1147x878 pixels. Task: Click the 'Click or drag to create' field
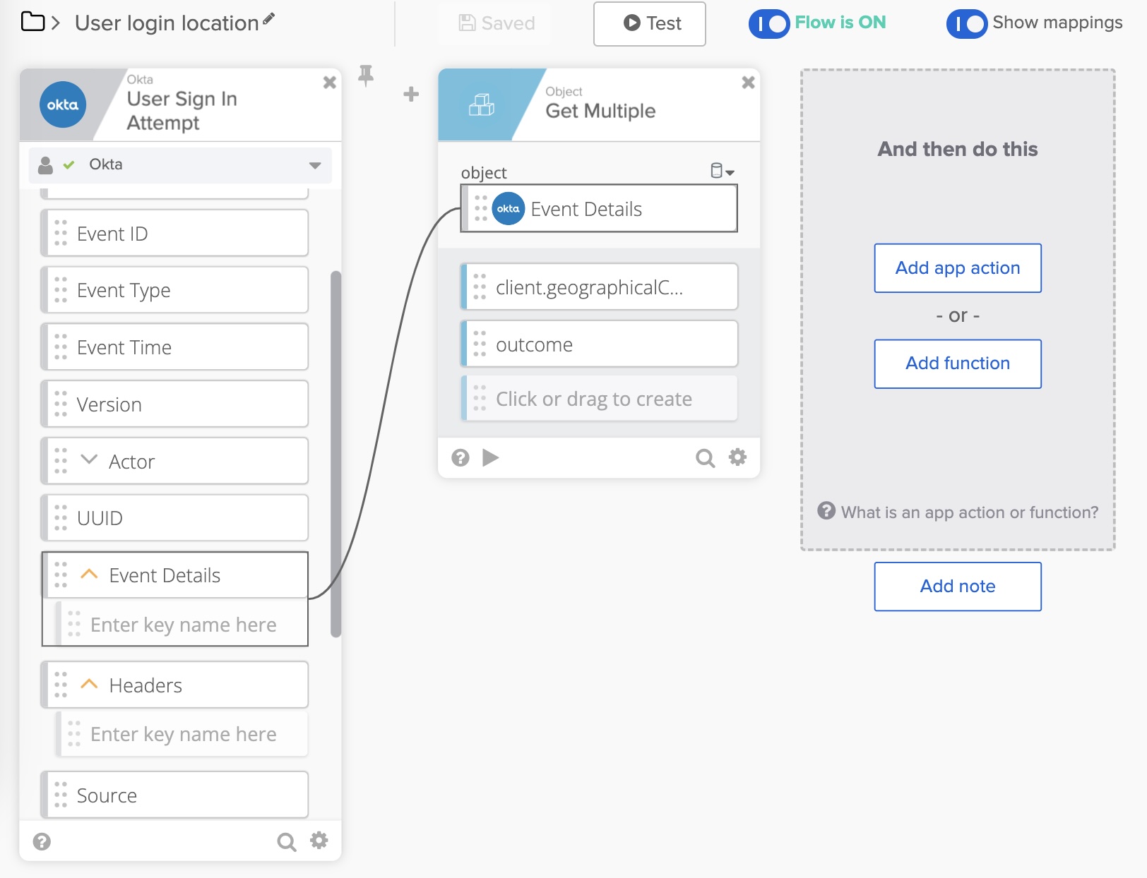pos(593,399)
